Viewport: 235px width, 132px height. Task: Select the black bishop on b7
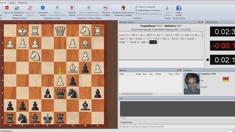click(x=85, y=106)
